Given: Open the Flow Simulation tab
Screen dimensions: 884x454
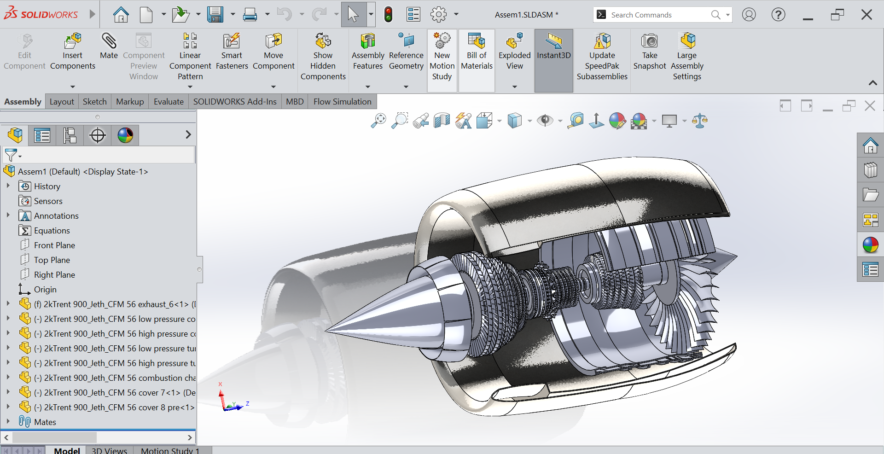Looking at the screenshot, I should [342, 102].
